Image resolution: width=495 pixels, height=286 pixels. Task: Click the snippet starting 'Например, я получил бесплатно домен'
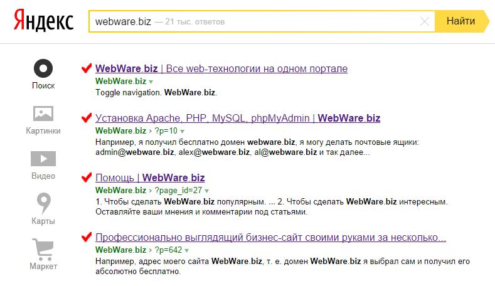tap(257, 147)
